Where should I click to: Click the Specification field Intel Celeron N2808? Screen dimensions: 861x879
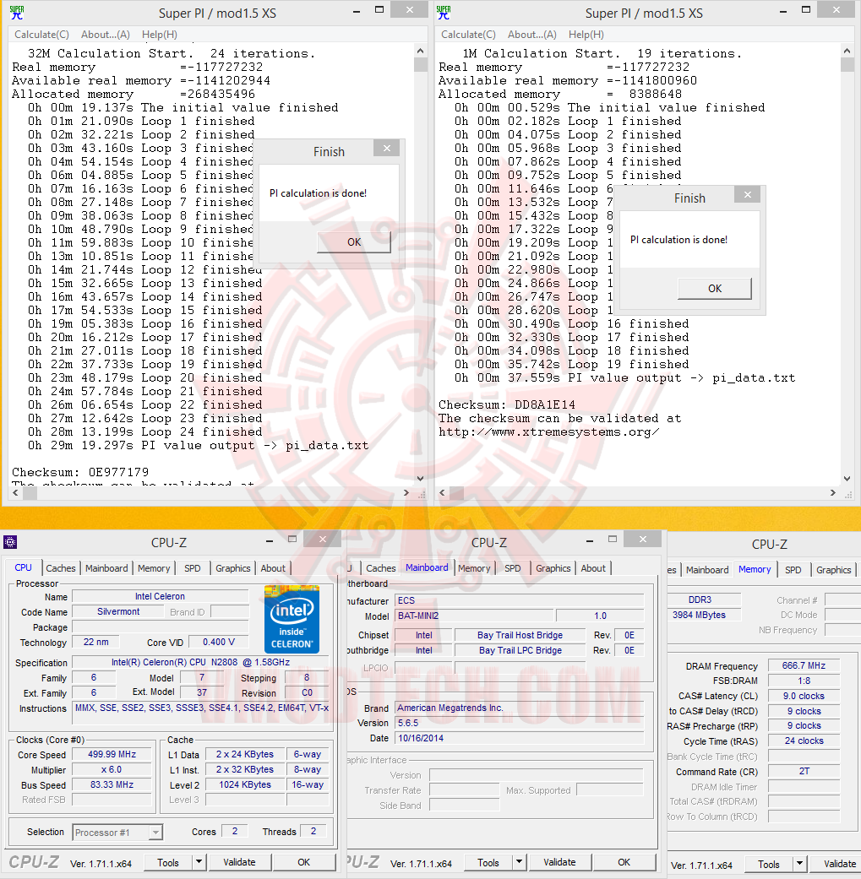[200, 662]
